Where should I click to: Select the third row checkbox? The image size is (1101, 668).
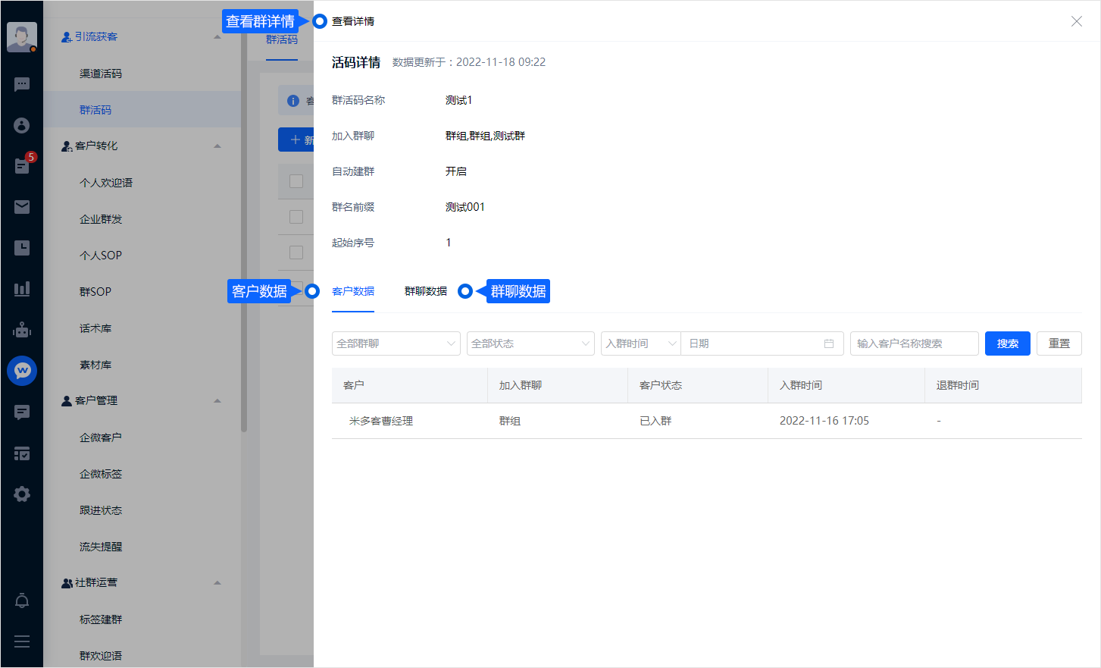tap(296, 252)
